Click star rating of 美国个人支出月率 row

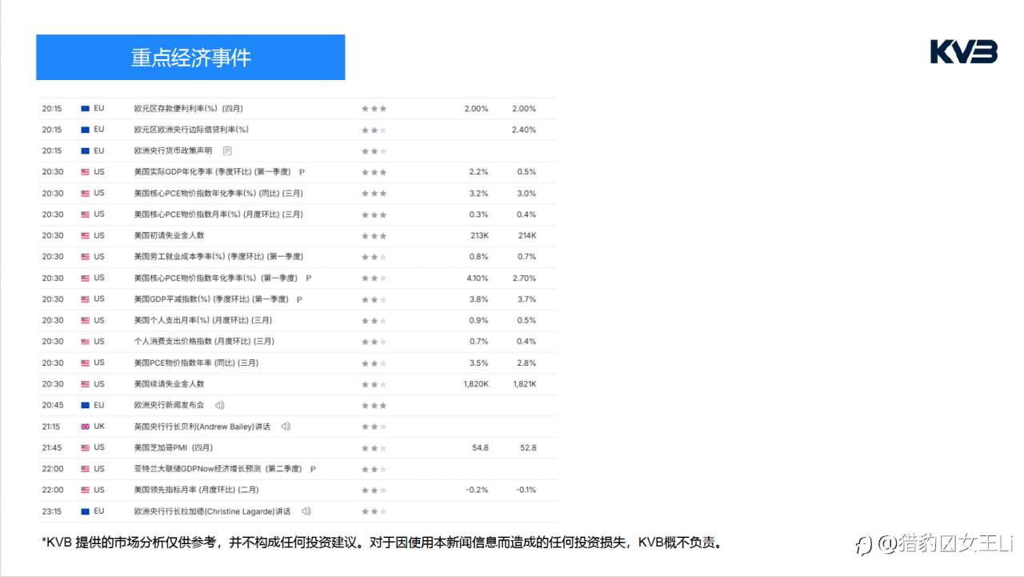coord(374,321)
